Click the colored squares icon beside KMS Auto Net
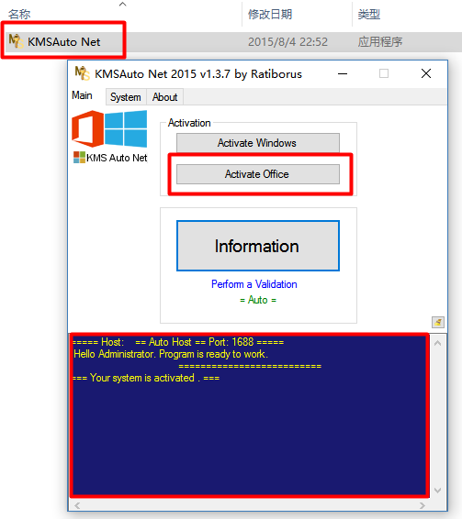The image size is (462, 519). 79,157
